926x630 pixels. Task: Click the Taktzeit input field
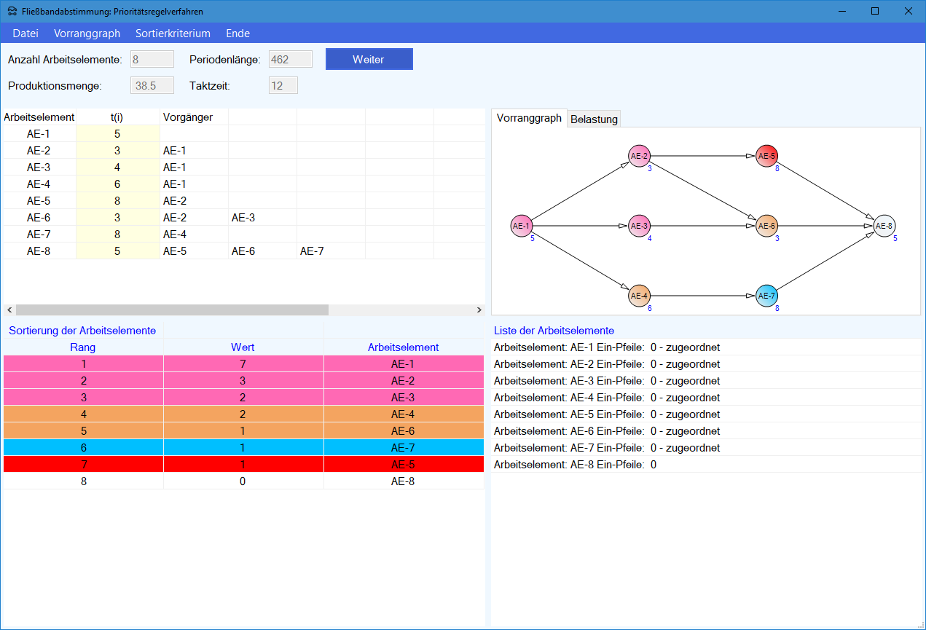[x=283, y=86]
